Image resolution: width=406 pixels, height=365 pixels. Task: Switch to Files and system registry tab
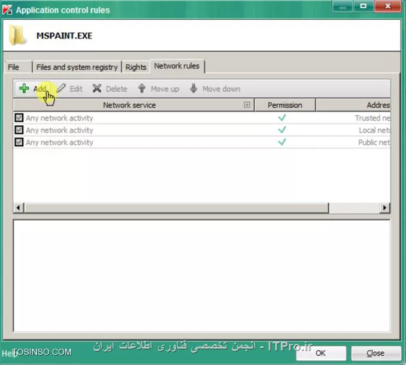tap(77, 67)
